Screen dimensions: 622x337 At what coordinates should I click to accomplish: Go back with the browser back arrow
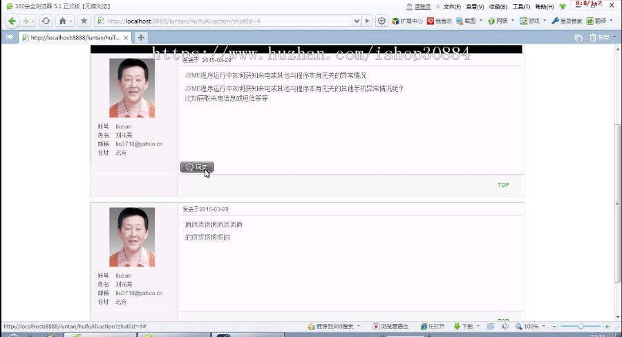pos(12,21)
